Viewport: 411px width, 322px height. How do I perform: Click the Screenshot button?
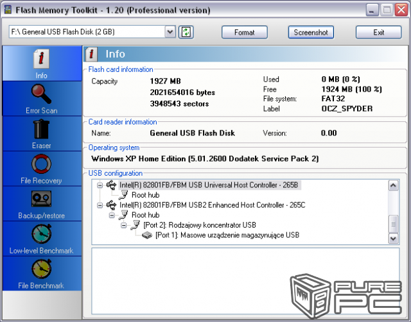point(311,33)
